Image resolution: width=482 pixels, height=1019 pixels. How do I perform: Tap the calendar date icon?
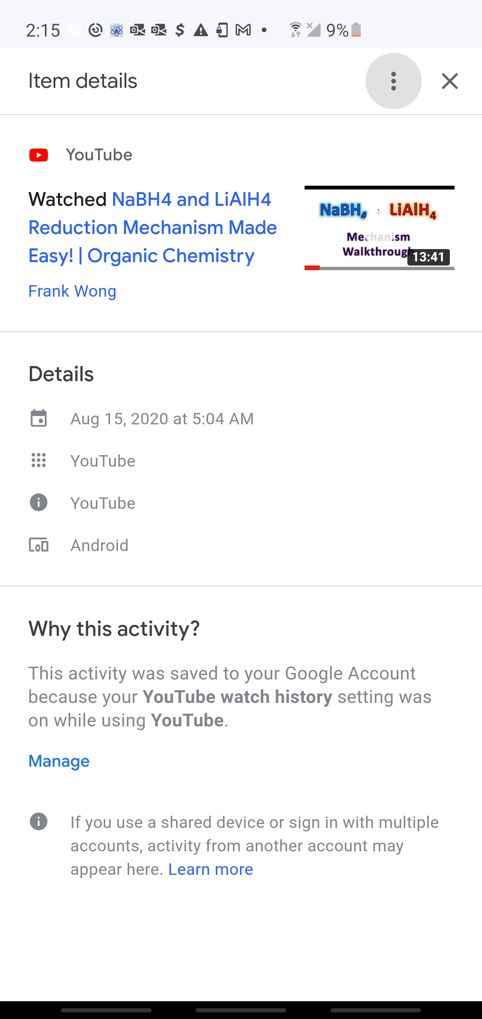coord(39,419)
